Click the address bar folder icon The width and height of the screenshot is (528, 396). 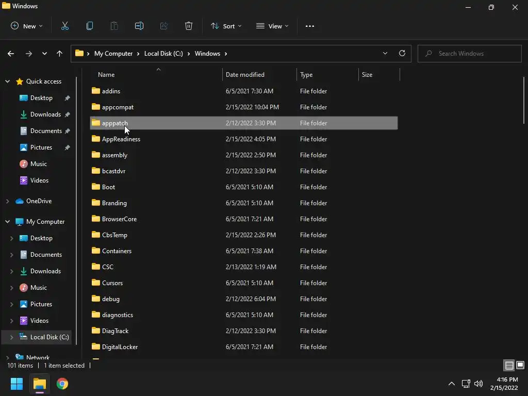pyautogui.click(x=79, y=53)
